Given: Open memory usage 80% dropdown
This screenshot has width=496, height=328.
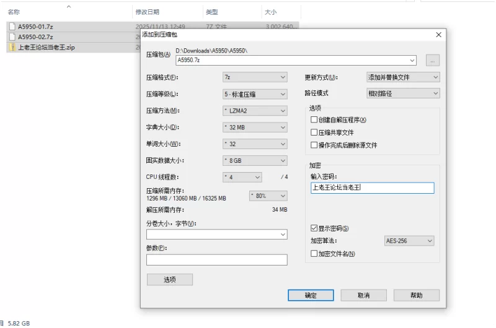Looking at the screenshot, I should (x=268, y=196).
